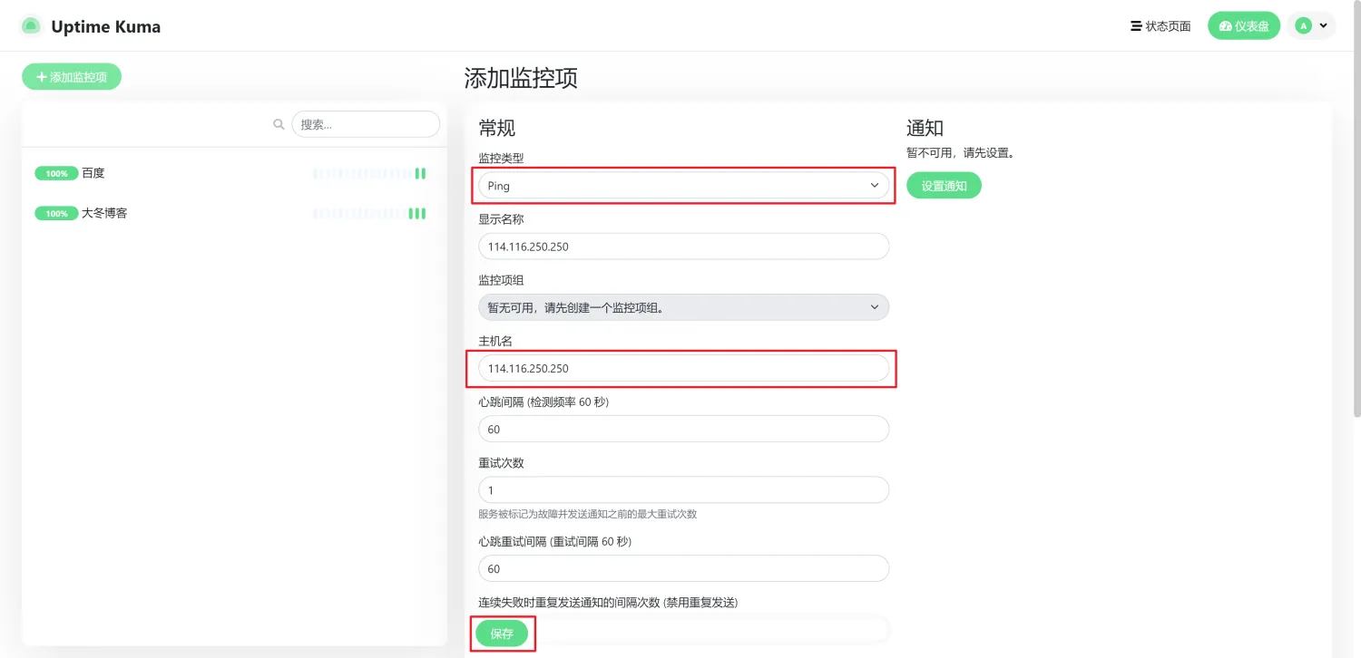Image resolution: width=1361 pixels, height=658 pixels.
Task: Open the 监控类型 Ping dropdown
Action: [x=683, y=186]
